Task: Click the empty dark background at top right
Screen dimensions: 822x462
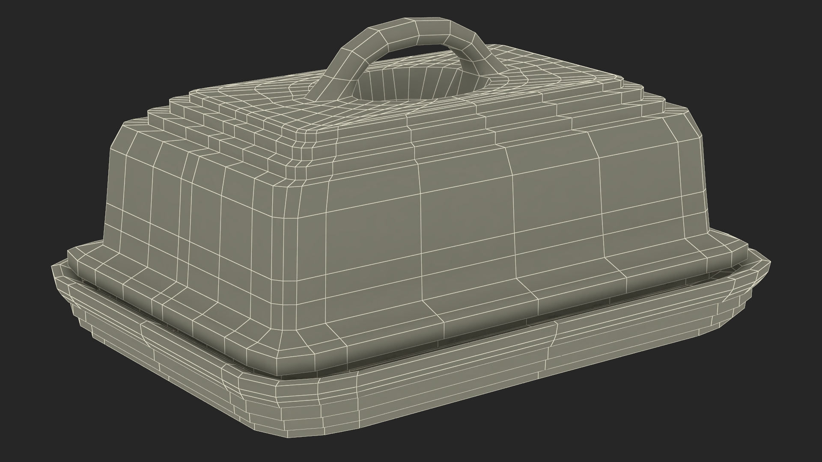Action: tap(749, 43)
